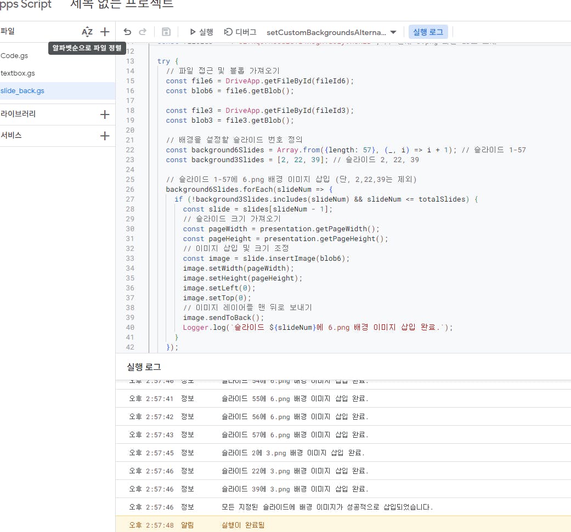Select the success message log row

tap(343, 507)
